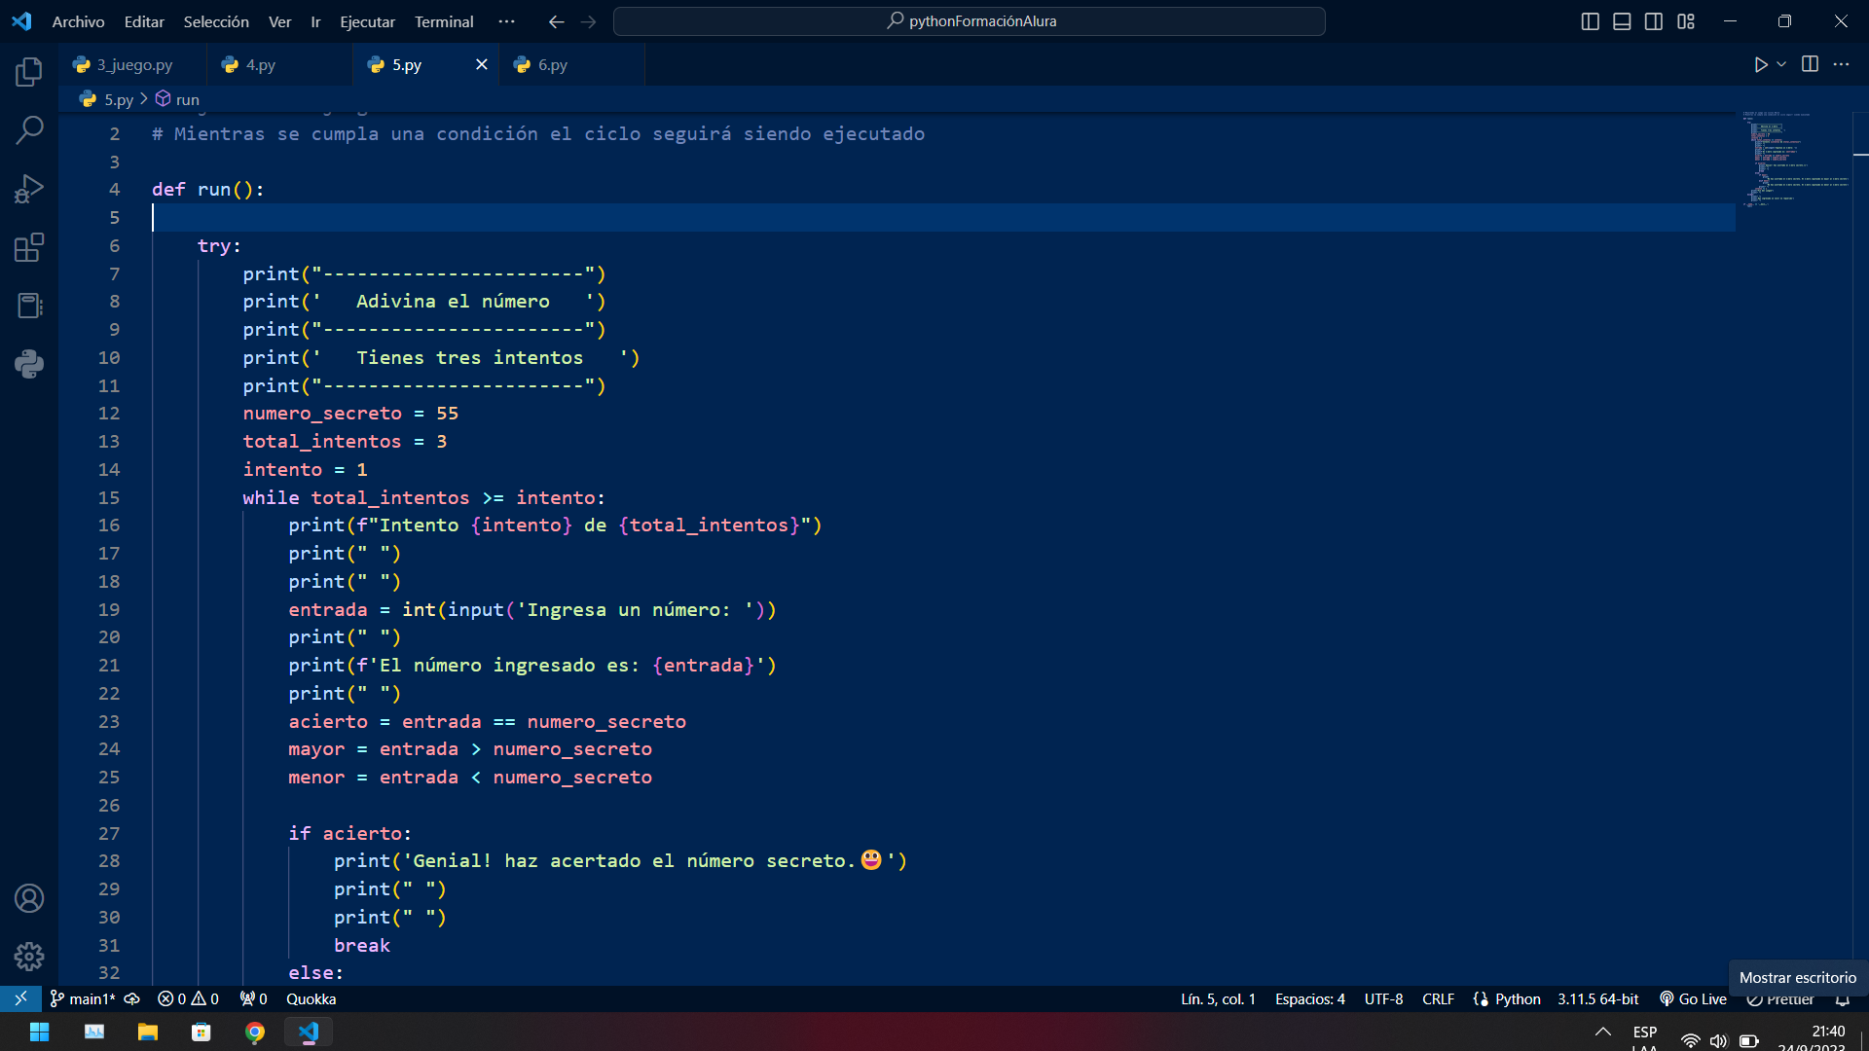Open Chrome from taskbar
The width and height of the screenshot is (1869, 1051).
pyautogui.click(x=255, y=1032)
